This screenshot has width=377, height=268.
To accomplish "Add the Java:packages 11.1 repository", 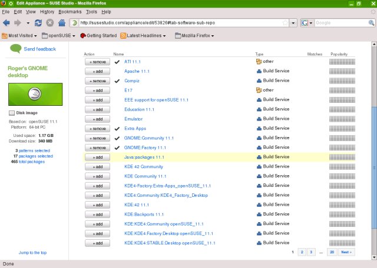I will click(97, 157).
